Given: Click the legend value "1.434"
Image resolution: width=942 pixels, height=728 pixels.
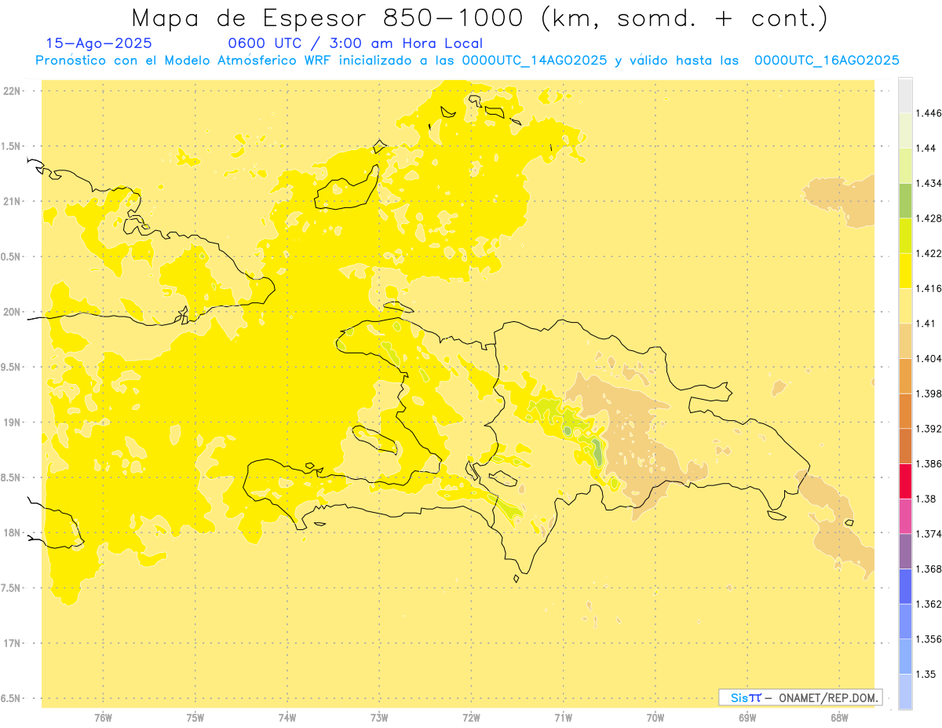Looking at the screenshot, I should [929, 183].
